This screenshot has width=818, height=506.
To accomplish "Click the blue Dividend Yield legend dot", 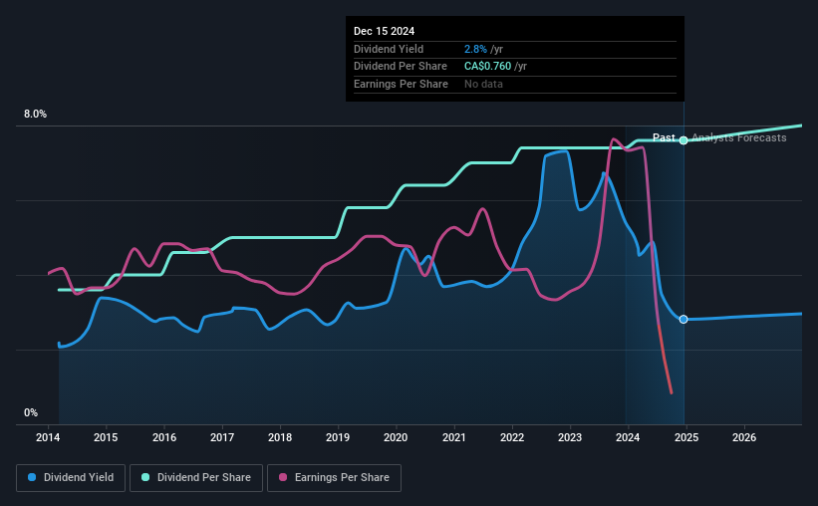I will point(32,477).
